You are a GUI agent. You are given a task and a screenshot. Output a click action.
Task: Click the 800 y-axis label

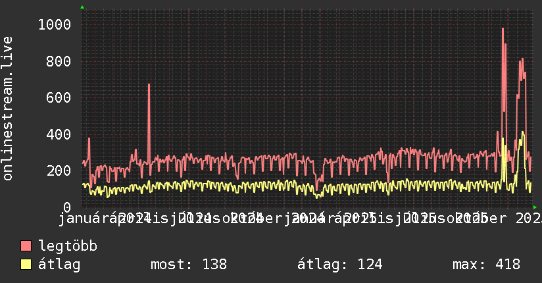(x=59, y=61)
